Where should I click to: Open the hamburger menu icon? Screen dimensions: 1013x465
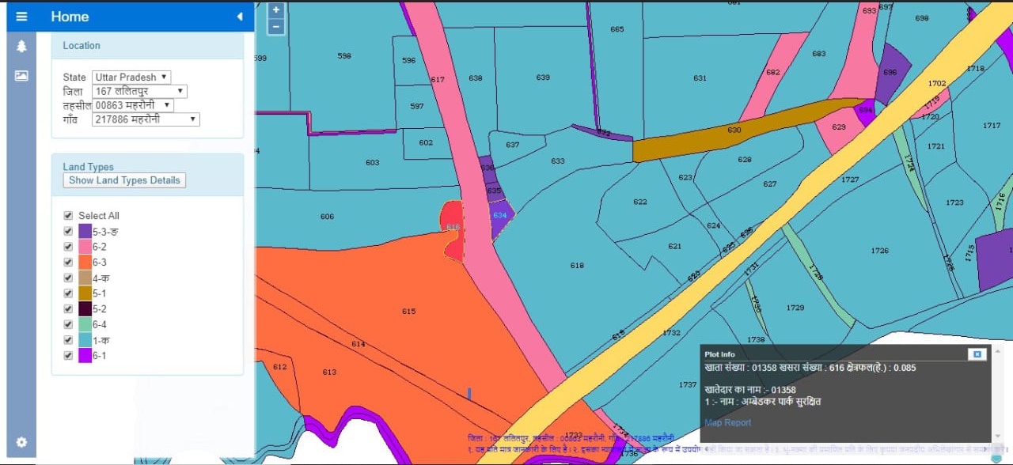[x=21, y=17]
